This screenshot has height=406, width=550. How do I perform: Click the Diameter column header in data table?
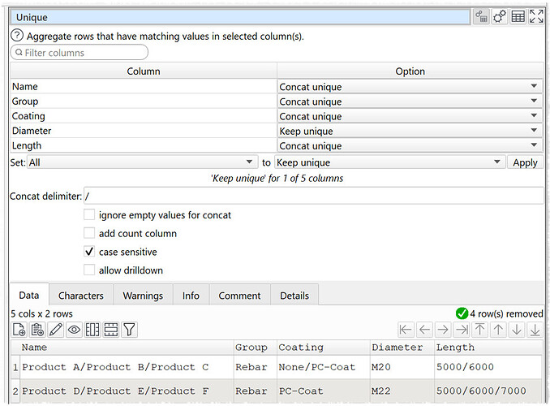click(x=397, y=348)
